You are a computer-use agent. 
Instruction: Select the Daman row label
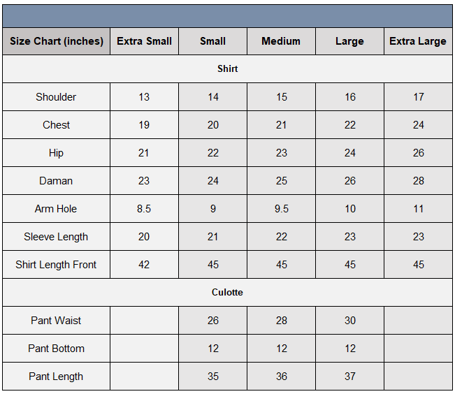click(x=56, y=181)
